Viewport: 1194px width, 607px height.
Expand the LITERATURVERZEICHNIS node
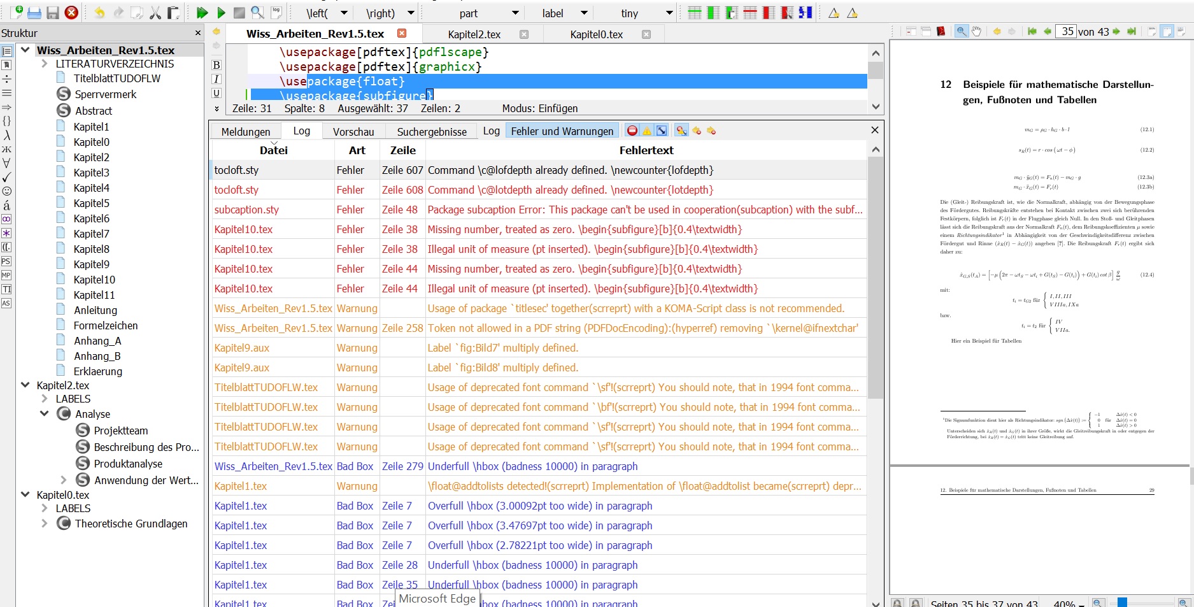coord(44,64)
